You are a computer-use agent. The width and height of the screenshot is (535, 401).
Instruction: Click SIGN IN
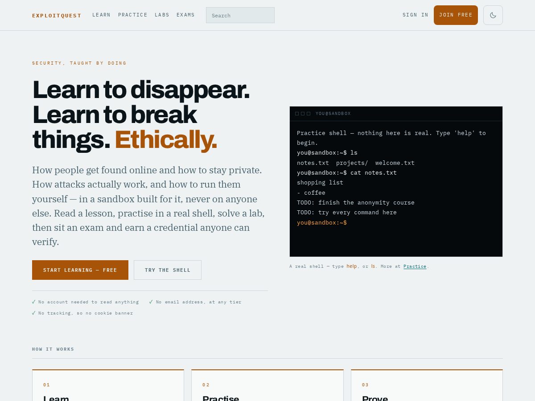pyautogui.click(x=415, y=15)
